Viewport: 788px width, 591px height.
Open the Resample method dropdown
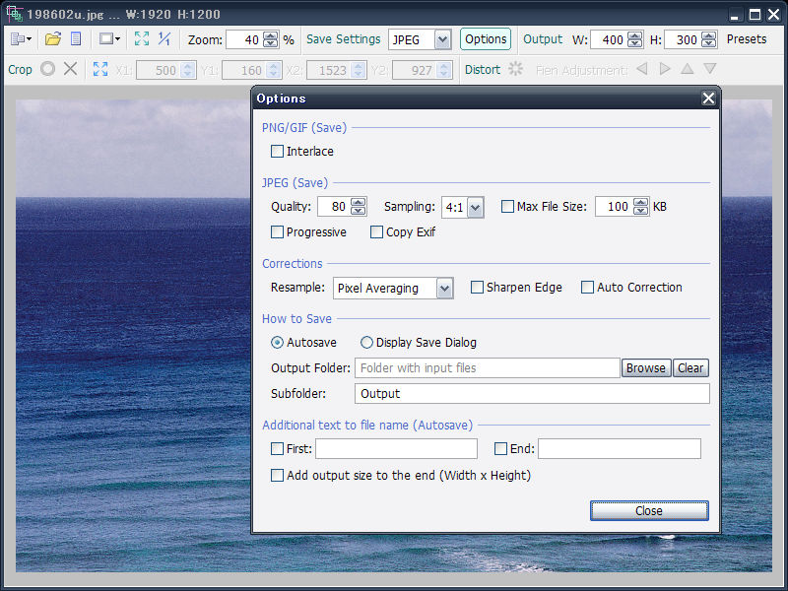coord(444,289)
